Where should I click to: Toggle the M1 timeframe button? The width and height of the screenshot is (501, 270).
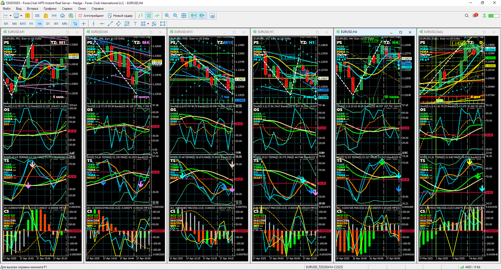click(x=6, y=24)
